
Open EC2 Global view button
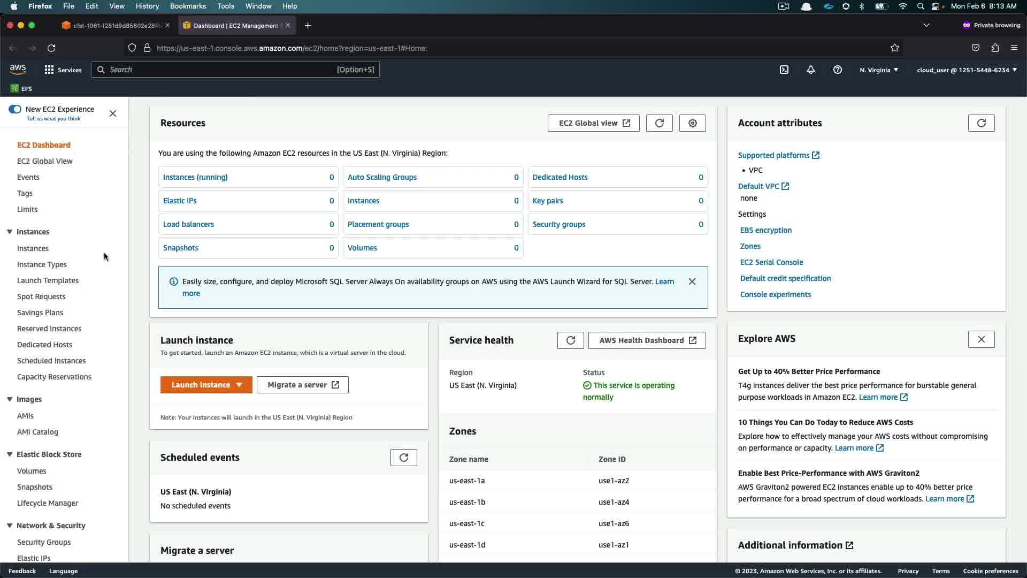tap(593, 123)
